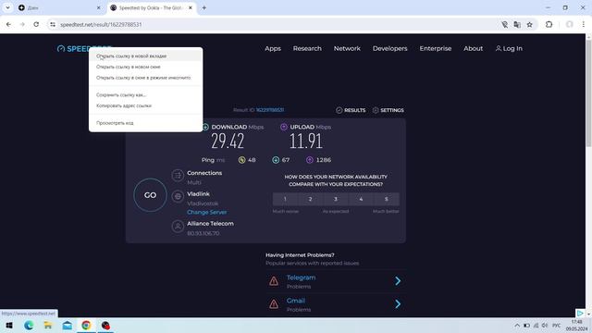Viewport: 592px width, 333px height.
Task: Click the result ID number link
Action: [270, 110]
